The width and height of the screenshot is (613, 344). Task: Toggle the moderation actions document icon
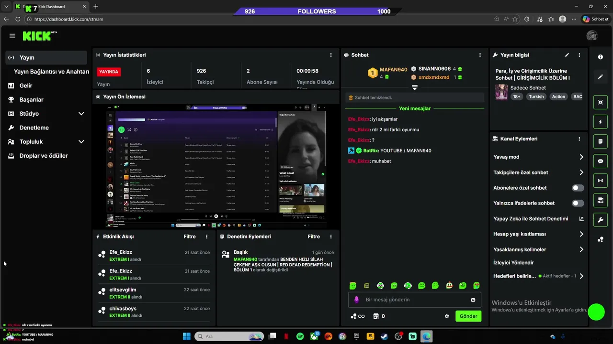(x=601, y=141)
